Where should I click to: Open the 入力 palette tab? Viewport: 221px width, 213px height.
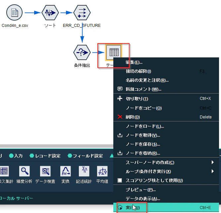pyautogui.click(x=16, y=156)
